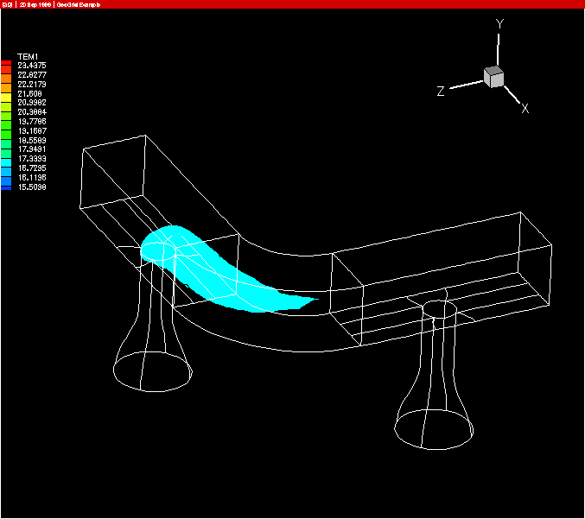Image resolution: width=585 pixels, height=519 pixels.
Task: Click the date in the title bar
Action: pos(35,4)
